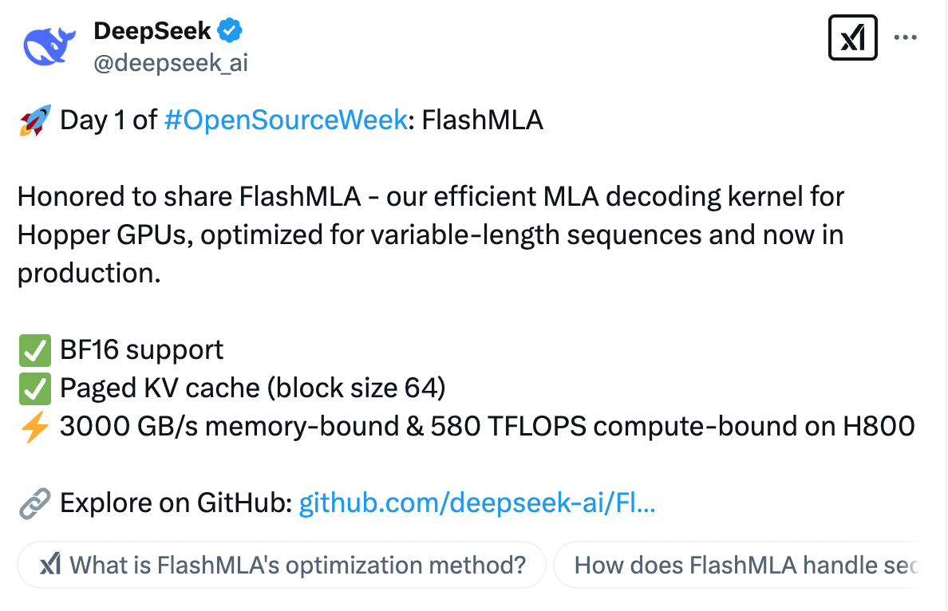Click the "Explore on GitHub:" text

176,503
